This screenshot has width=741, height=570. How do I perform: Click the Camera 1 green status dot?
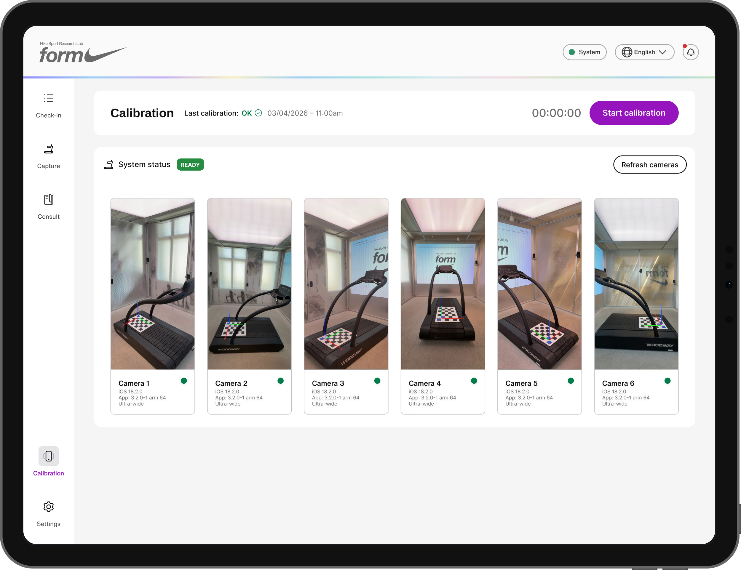[184, 381]
